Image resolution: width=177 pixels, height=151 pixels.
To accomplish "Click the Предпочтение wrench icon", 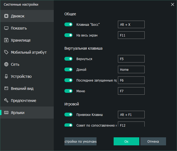I will coord(6,101).
